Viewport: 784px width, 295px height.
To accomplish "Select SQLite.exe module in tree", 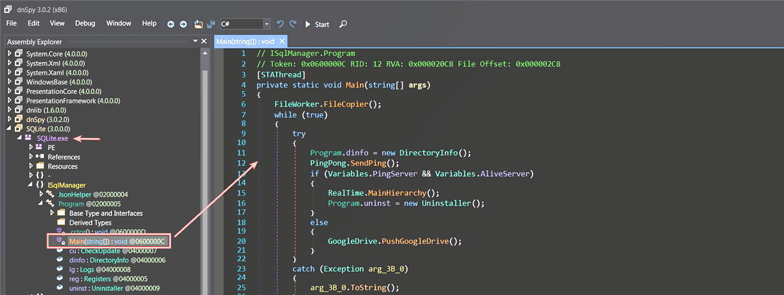I will (x=52, y=139).
